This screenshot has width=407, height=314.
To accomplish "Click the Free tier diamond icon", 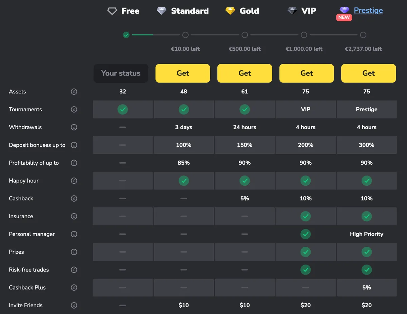I will point(112,11).
